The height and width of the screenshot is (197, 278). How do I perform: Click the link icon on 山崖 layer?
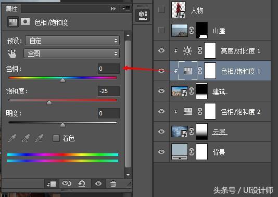point(192,30)
